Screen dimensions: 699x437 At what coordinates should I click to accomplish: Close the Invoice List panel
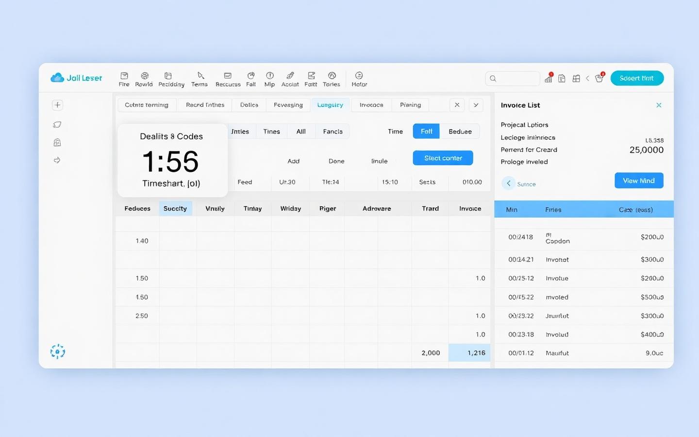click(659, 105)
